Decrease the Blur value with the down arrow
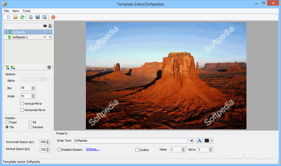 (x=33, y=89)
